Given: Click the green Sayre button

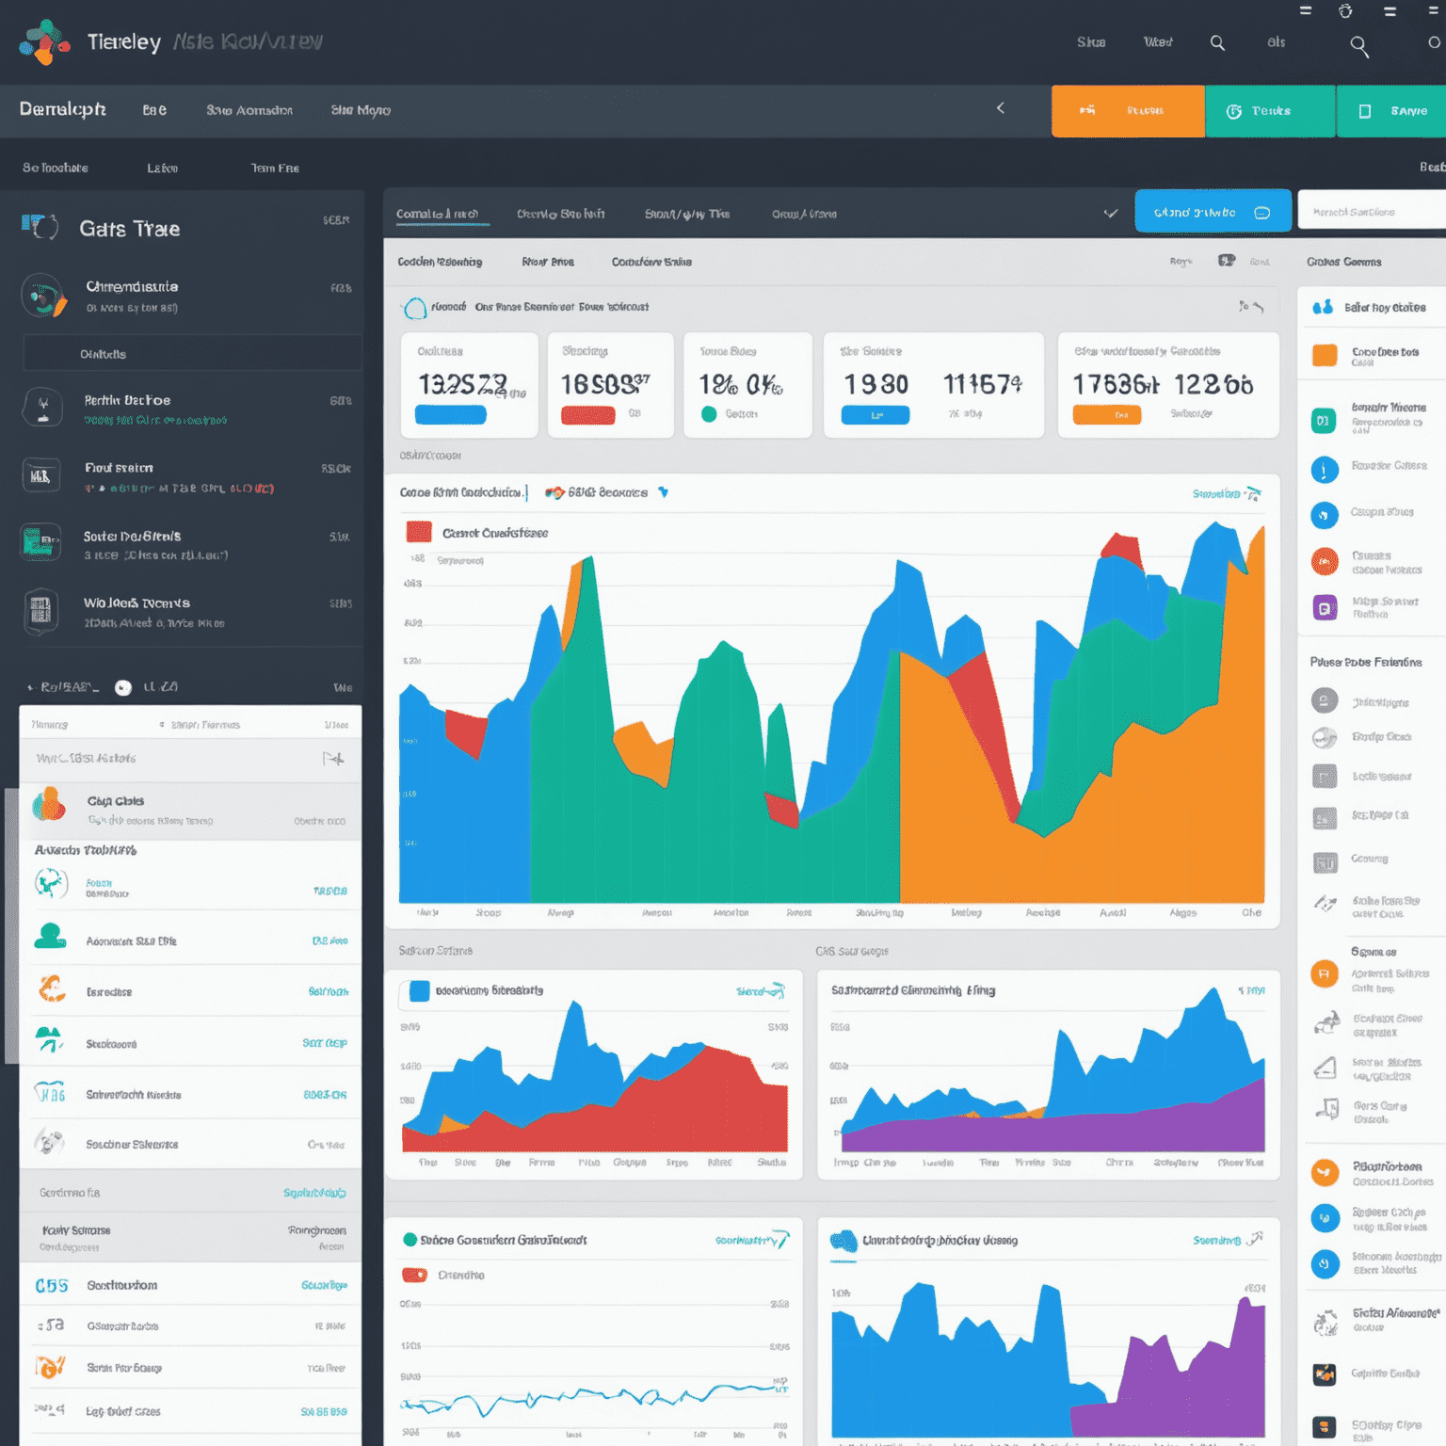Looking at the screenshot, I should pyautogui.click(x=1391, y=111).
